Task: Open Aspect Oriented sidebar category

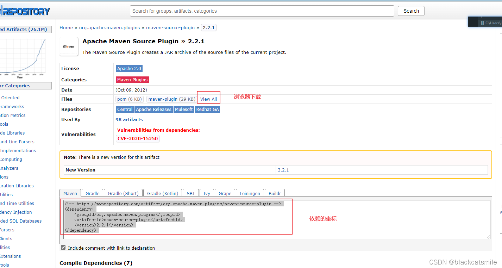Action: tap(10, 98)
